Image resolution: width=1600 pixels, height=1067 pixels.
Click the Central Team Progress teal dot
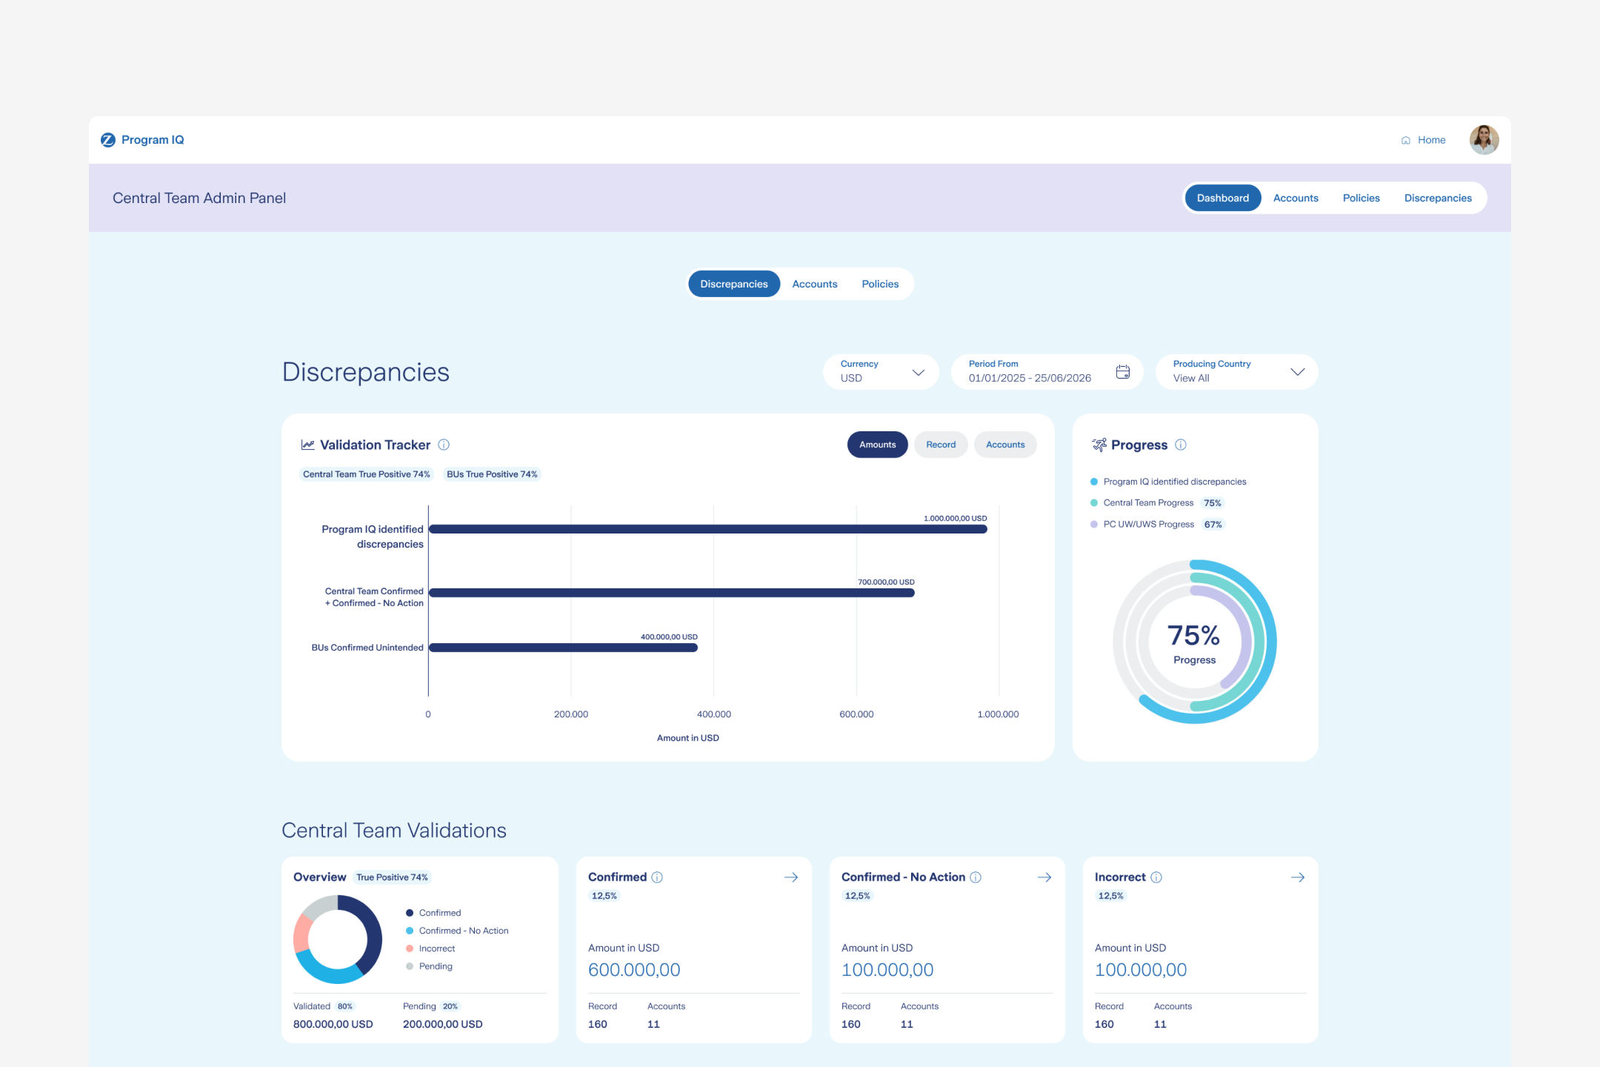[1094, 503]
